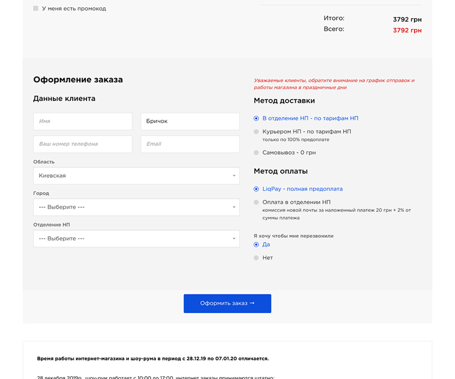Select "Оплата в отделении НП" payment
This screenshot has width=455, height=379.
click(x=256, y=202)
